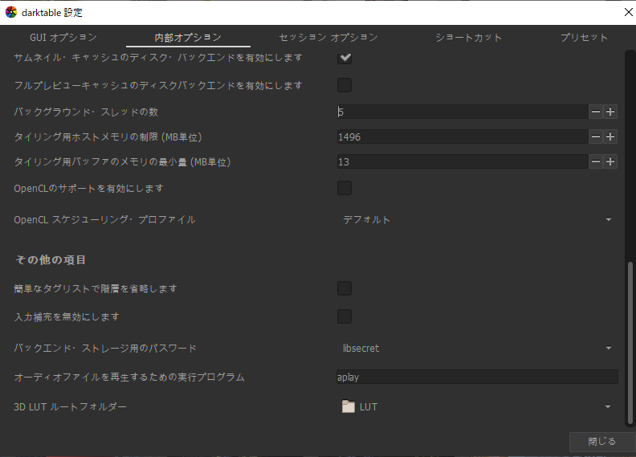Click バックエンド・ストレージ用のパスワード label
This screenshot has width=636, height=457.
105,349
